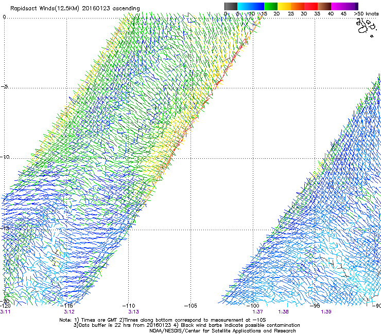Click the "Data buffer is 22 hrs" note line
Screen dimensions: 381x334
(186, 325)
